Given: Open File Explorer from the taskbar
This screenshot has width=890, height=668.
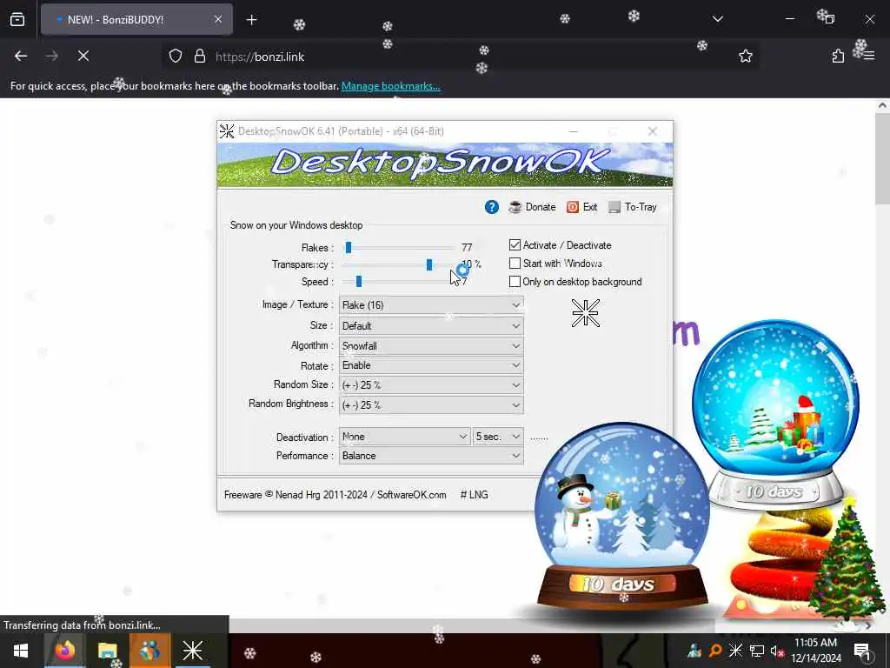Looking at the screenshot, I should coord(107,651).
